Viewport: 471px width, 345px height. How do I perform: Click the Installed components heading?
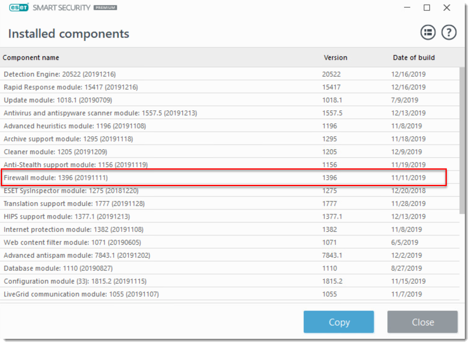(69, 34)
